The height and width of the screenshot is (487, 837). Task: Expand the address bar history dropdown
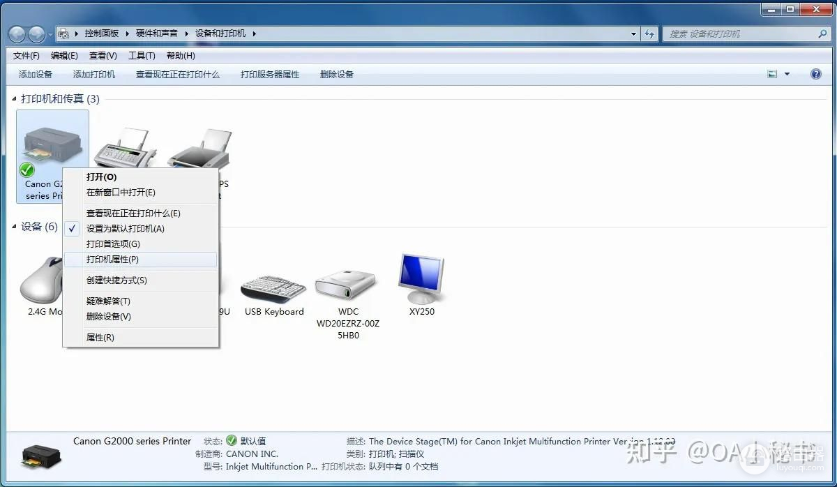(x=633, y=33)
